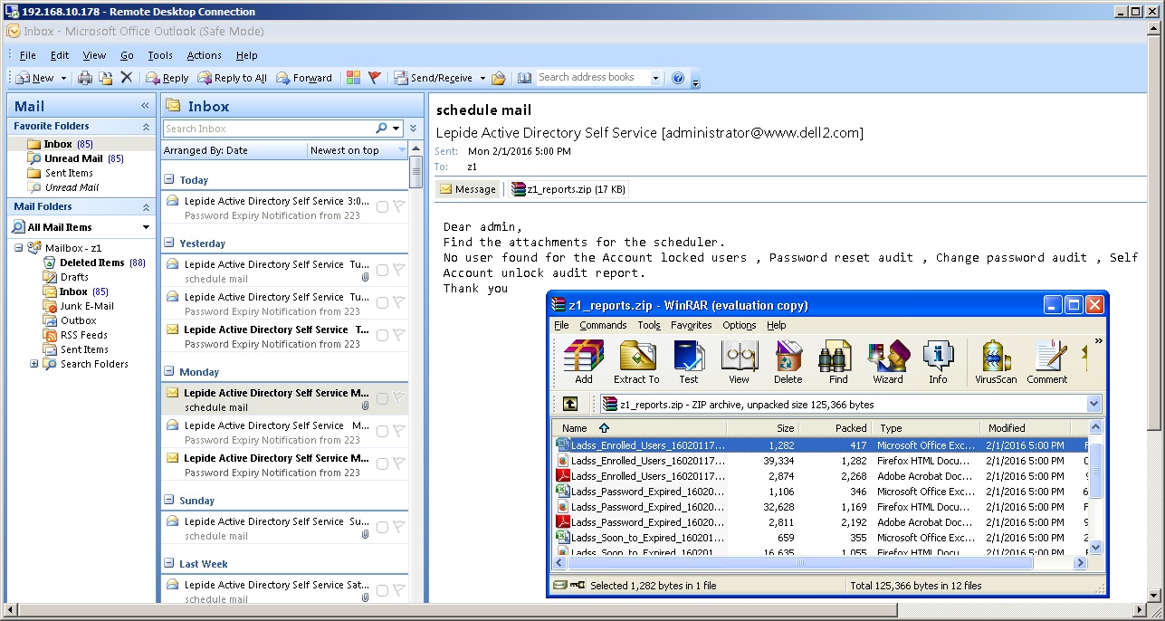This screenshot has width=1165, height=621.
Task: Open the Commands menu in WinRAR
Action: coord(603,325)
